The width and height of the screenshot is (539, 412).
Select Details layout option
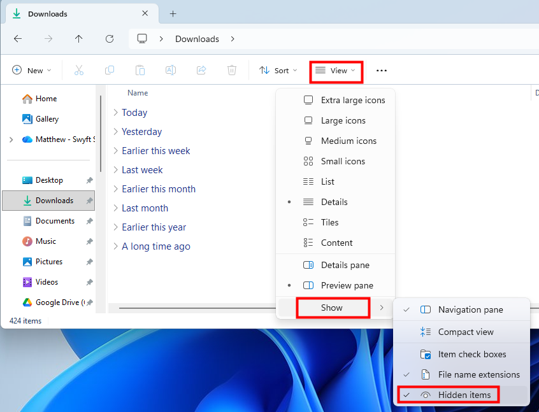(335, 202)
